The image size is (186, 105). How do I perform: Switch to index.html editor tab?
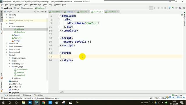point(56,12)
